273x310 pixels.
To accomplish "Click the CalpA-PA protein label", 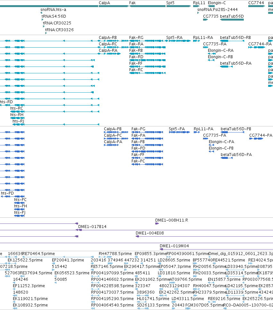I will (113, 142).
